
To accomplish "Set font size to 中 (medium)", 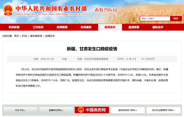I will pyautogui.click(x=130, y=59).
